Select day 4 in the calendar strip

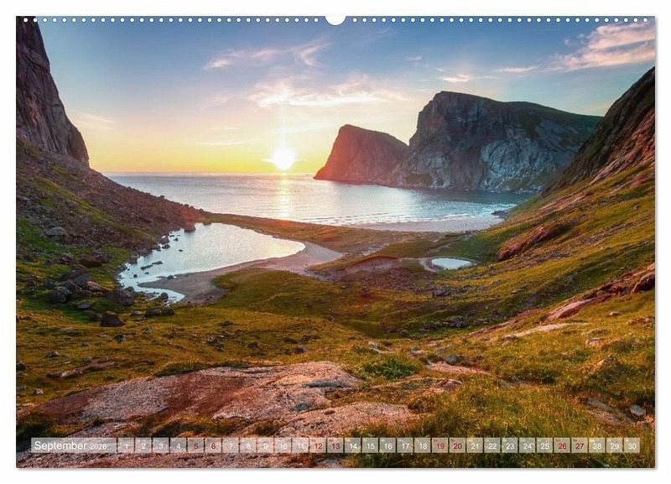coord(178,445)
